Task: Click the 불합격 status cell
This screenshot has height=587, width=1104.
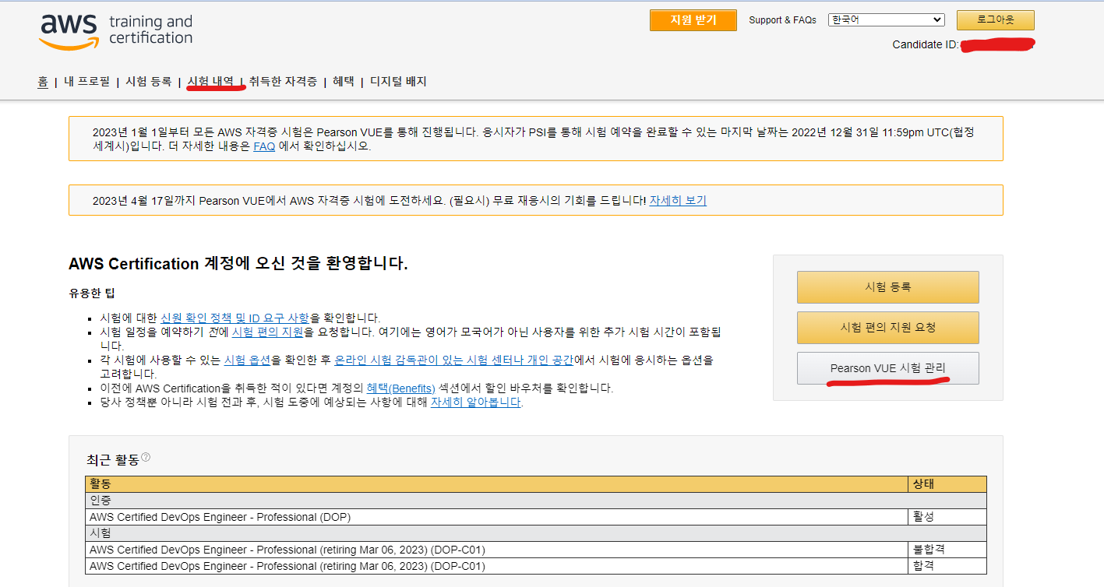Action: click(947, 550)
